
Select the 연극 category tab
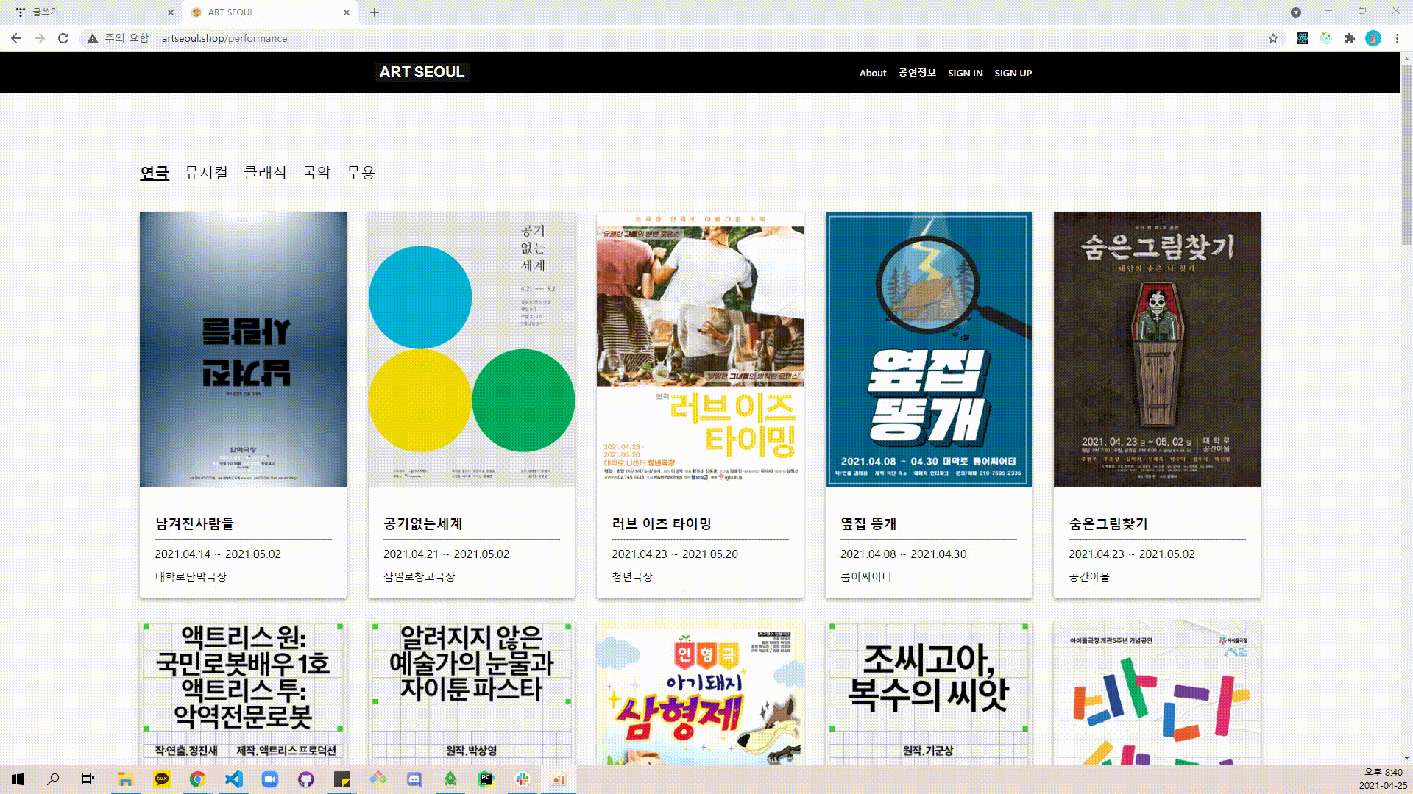click(x=155, y=173)
